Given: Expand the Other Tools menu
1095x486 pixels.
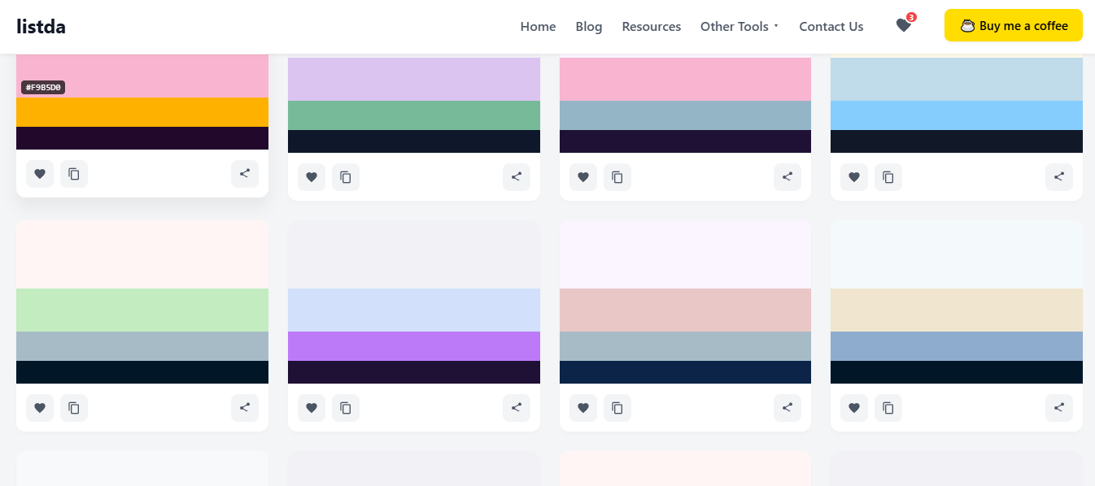Looking at the screenshot, I should [x=739, y=26].
